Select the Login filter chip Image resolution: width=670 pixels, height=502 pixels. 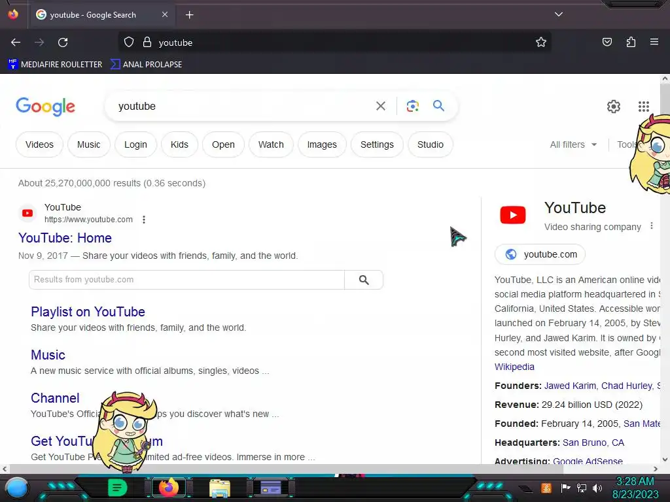click(135, 144)
